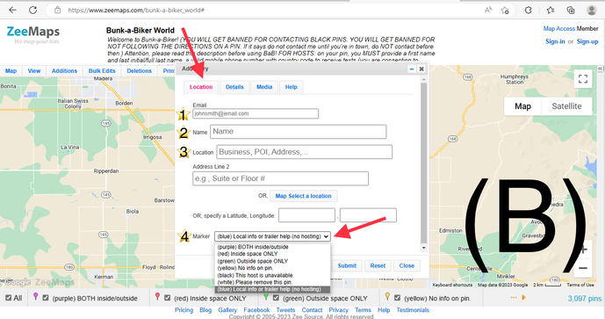
Task: Close the Add Entry dialog with X
Action: [x=421, y=69]
